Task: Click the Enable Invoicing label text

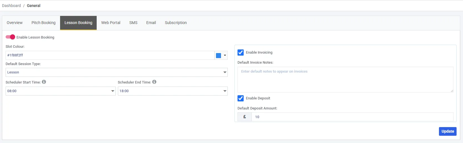Action: pyautogui.click(x=259, y=52)
